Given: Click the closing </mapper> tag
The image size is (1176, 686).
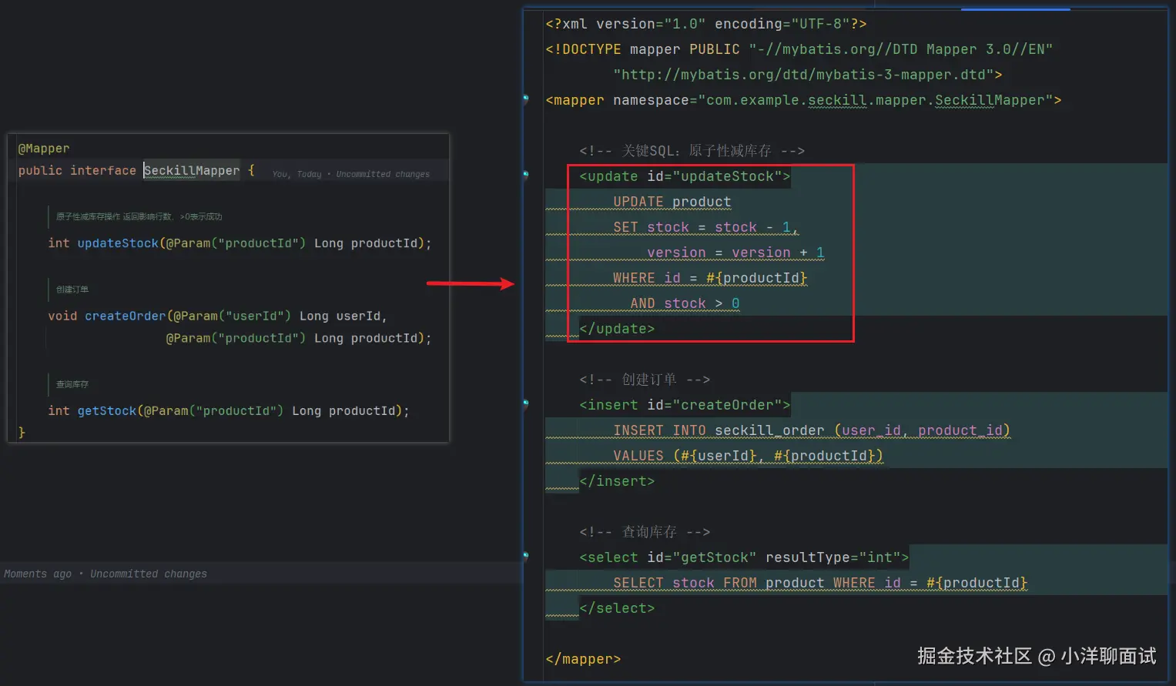Looking at the screenshot, I should (583, 659).
